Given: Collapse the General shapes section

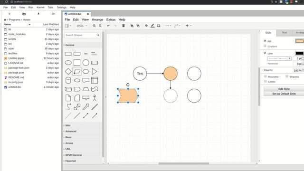Looking at the screenshot, I should tap(82, 45).
